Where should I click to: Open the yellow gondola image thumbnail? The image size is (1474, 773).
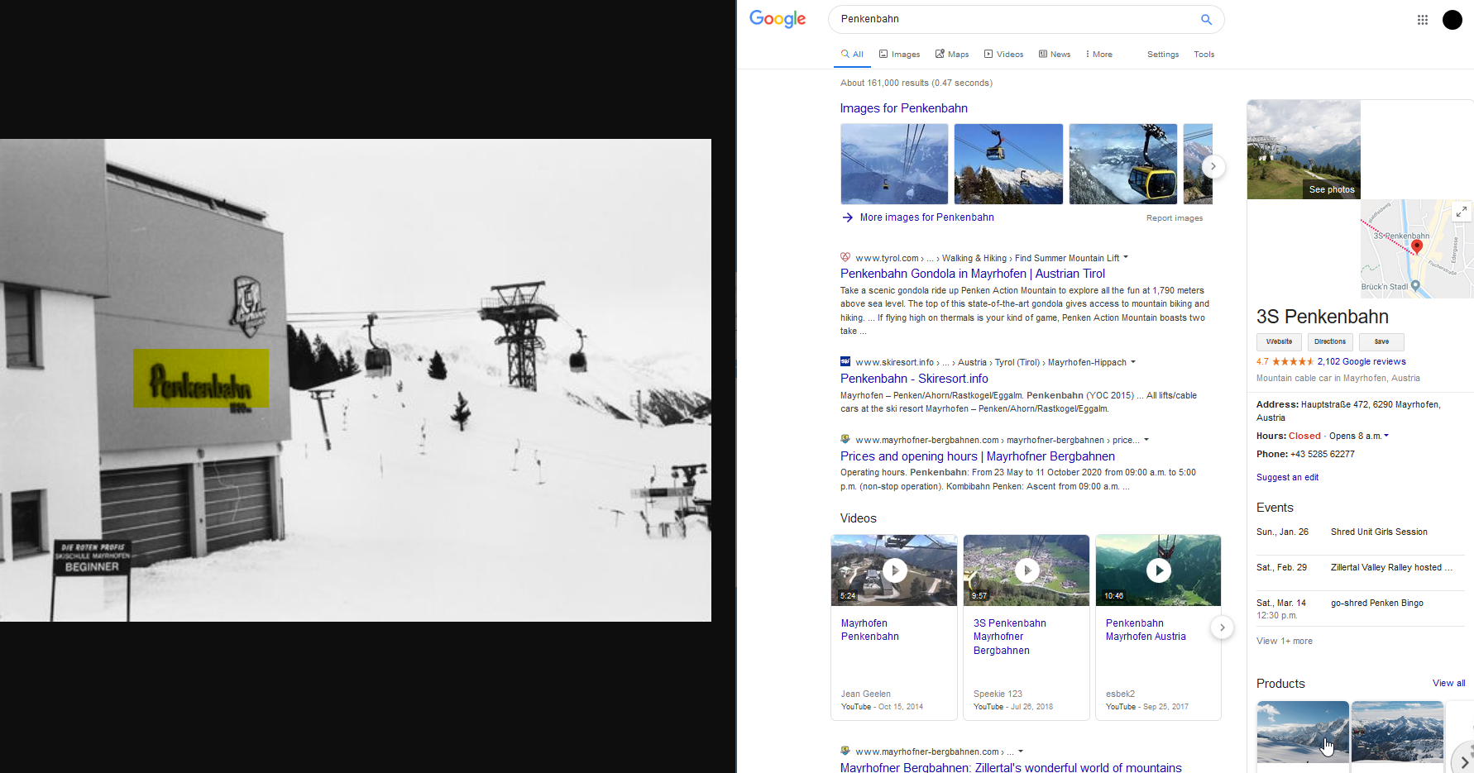[1122, 164]
